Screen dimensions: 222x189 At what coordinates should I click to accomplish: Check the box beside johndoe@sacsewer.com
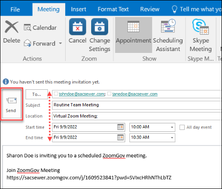click(56, 94)
